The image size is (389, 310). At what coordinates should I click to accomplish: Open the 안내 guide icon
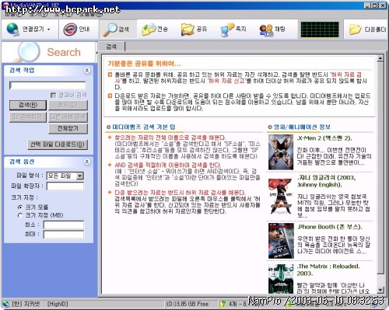[x=70, y=30]
